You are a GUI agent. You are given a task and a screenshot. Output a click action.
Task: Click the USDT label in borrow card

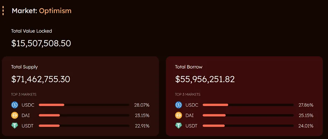192,126
